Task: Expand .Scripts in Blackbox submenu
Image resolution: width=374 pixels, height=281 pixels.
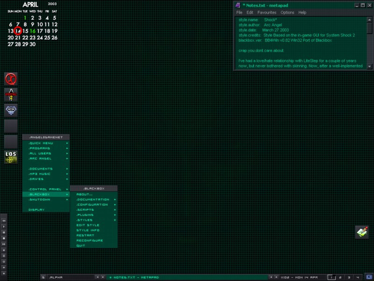Action: click(x=94, y=210)
